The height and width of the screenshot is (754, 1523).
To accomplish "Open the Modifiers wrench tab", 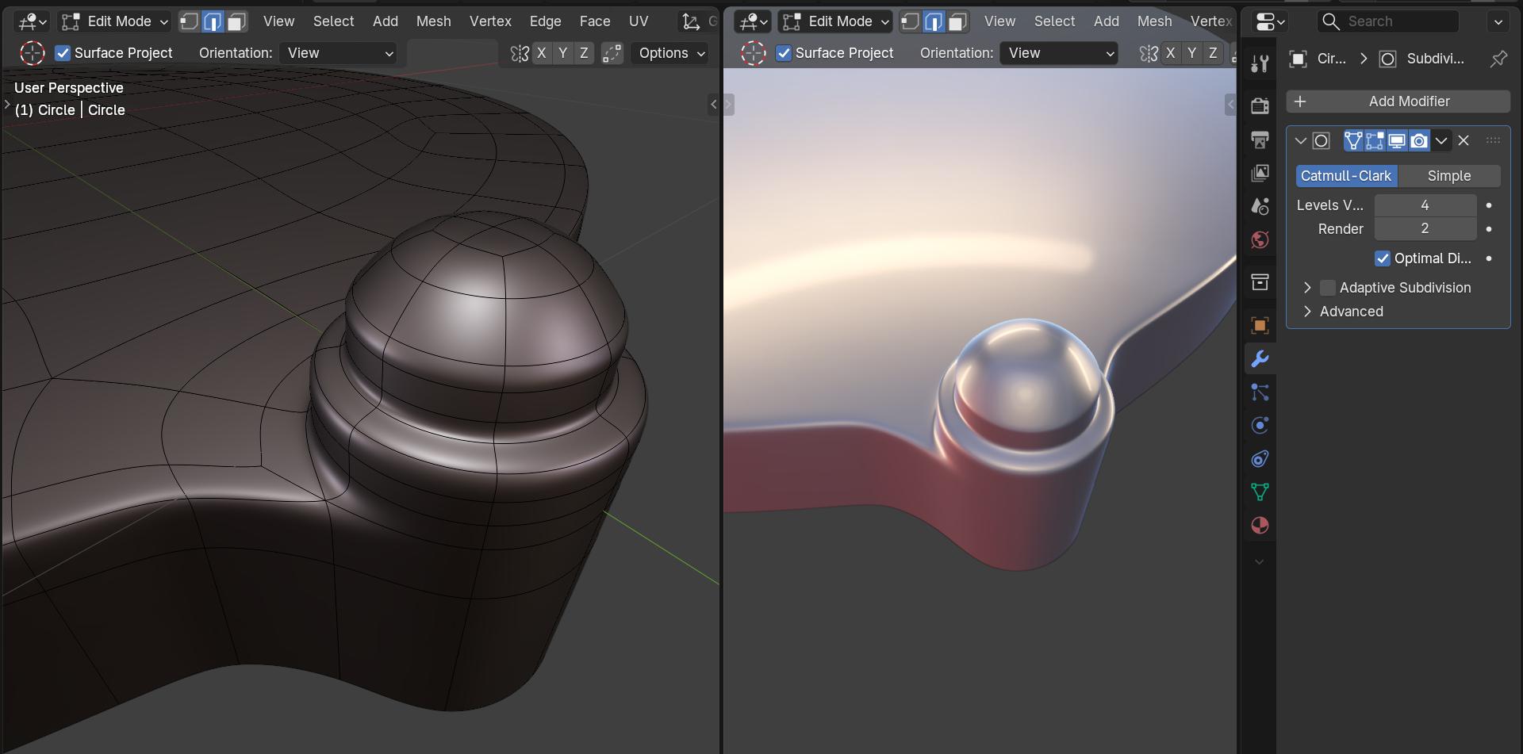I will click(x=1260, y=359).
